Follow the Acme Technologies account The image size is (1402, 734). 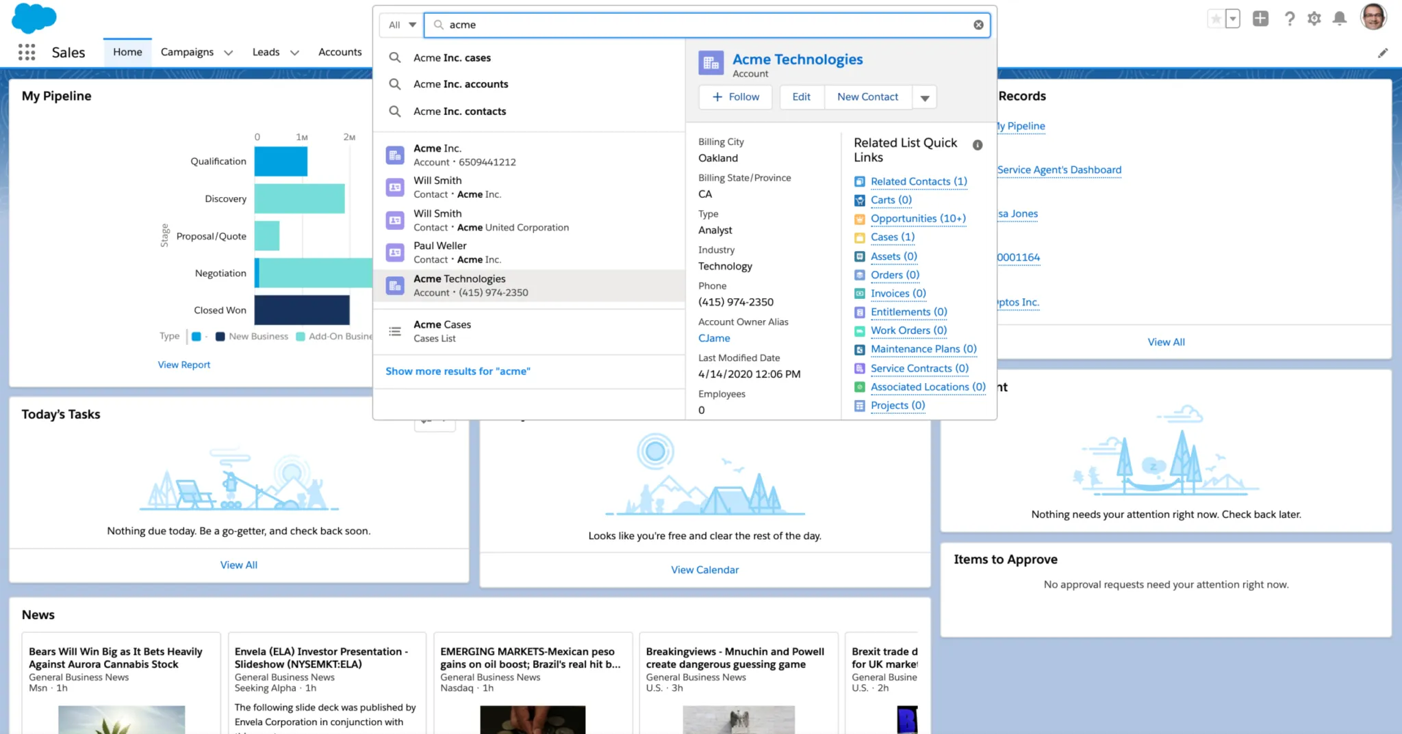coord(735,96)
